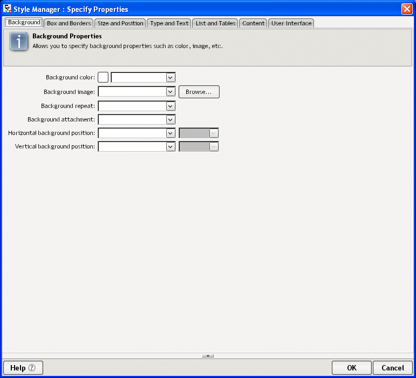The image size is (416, 378).
Task: Click the Cancel button
Action: pyautogui.click(x=393, y=368)
